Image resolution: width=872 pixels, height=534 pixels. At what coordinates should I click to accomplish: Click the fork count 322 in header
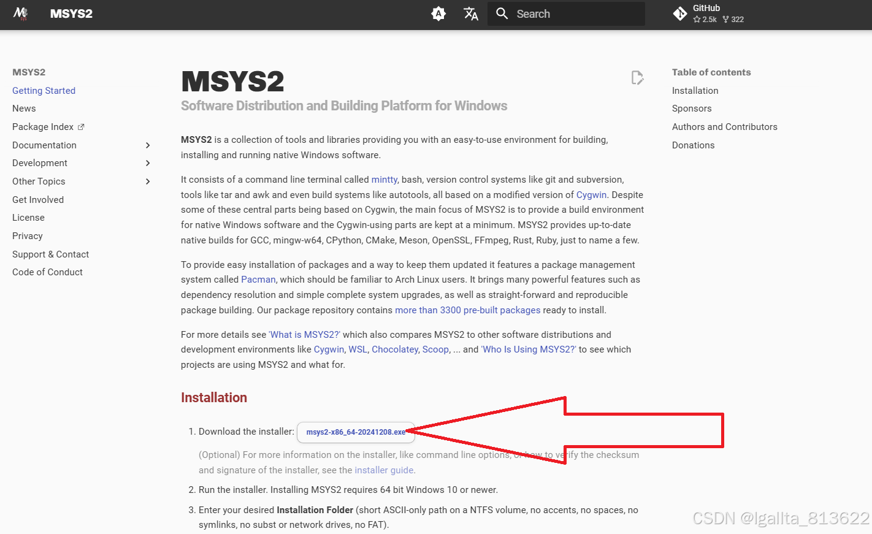coord(733,20)
